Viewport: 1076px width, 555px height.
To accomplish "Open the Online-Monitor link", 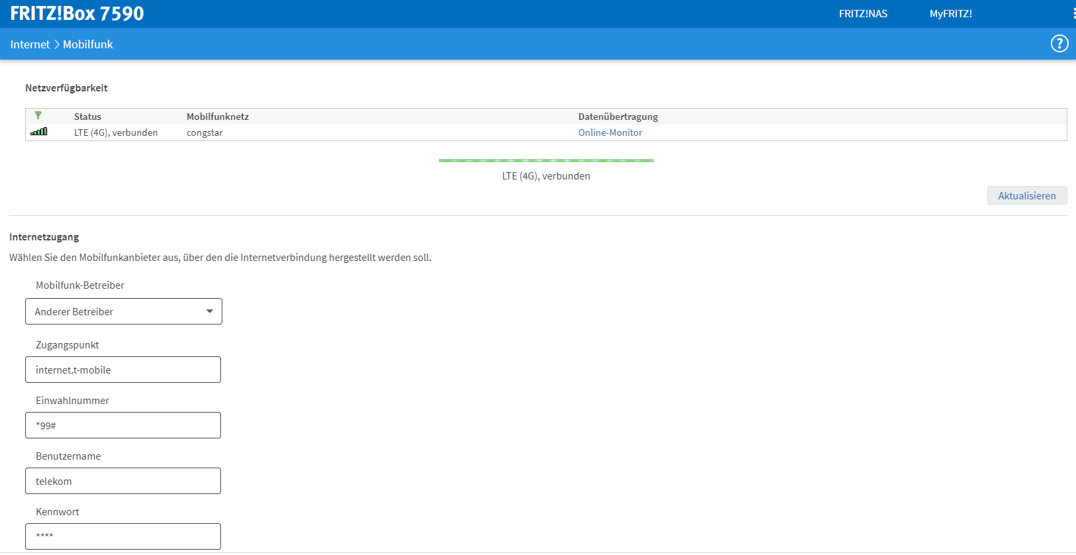I will [610, 132].
